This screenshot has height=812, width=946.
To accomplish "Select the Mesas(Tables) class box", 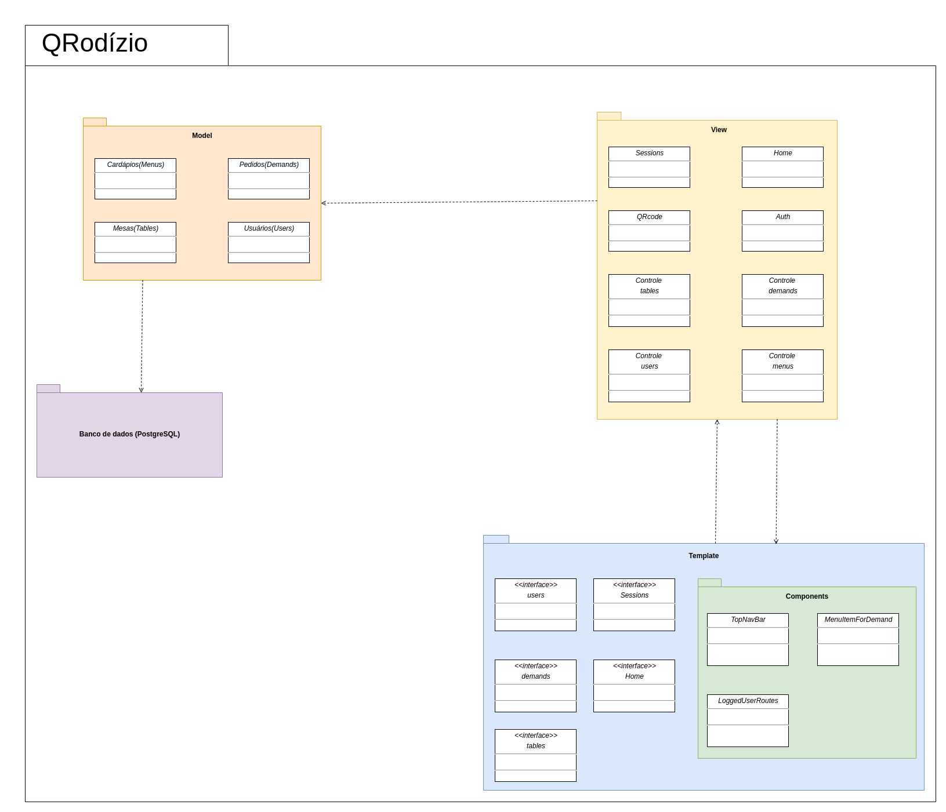I will pos(135,242).
